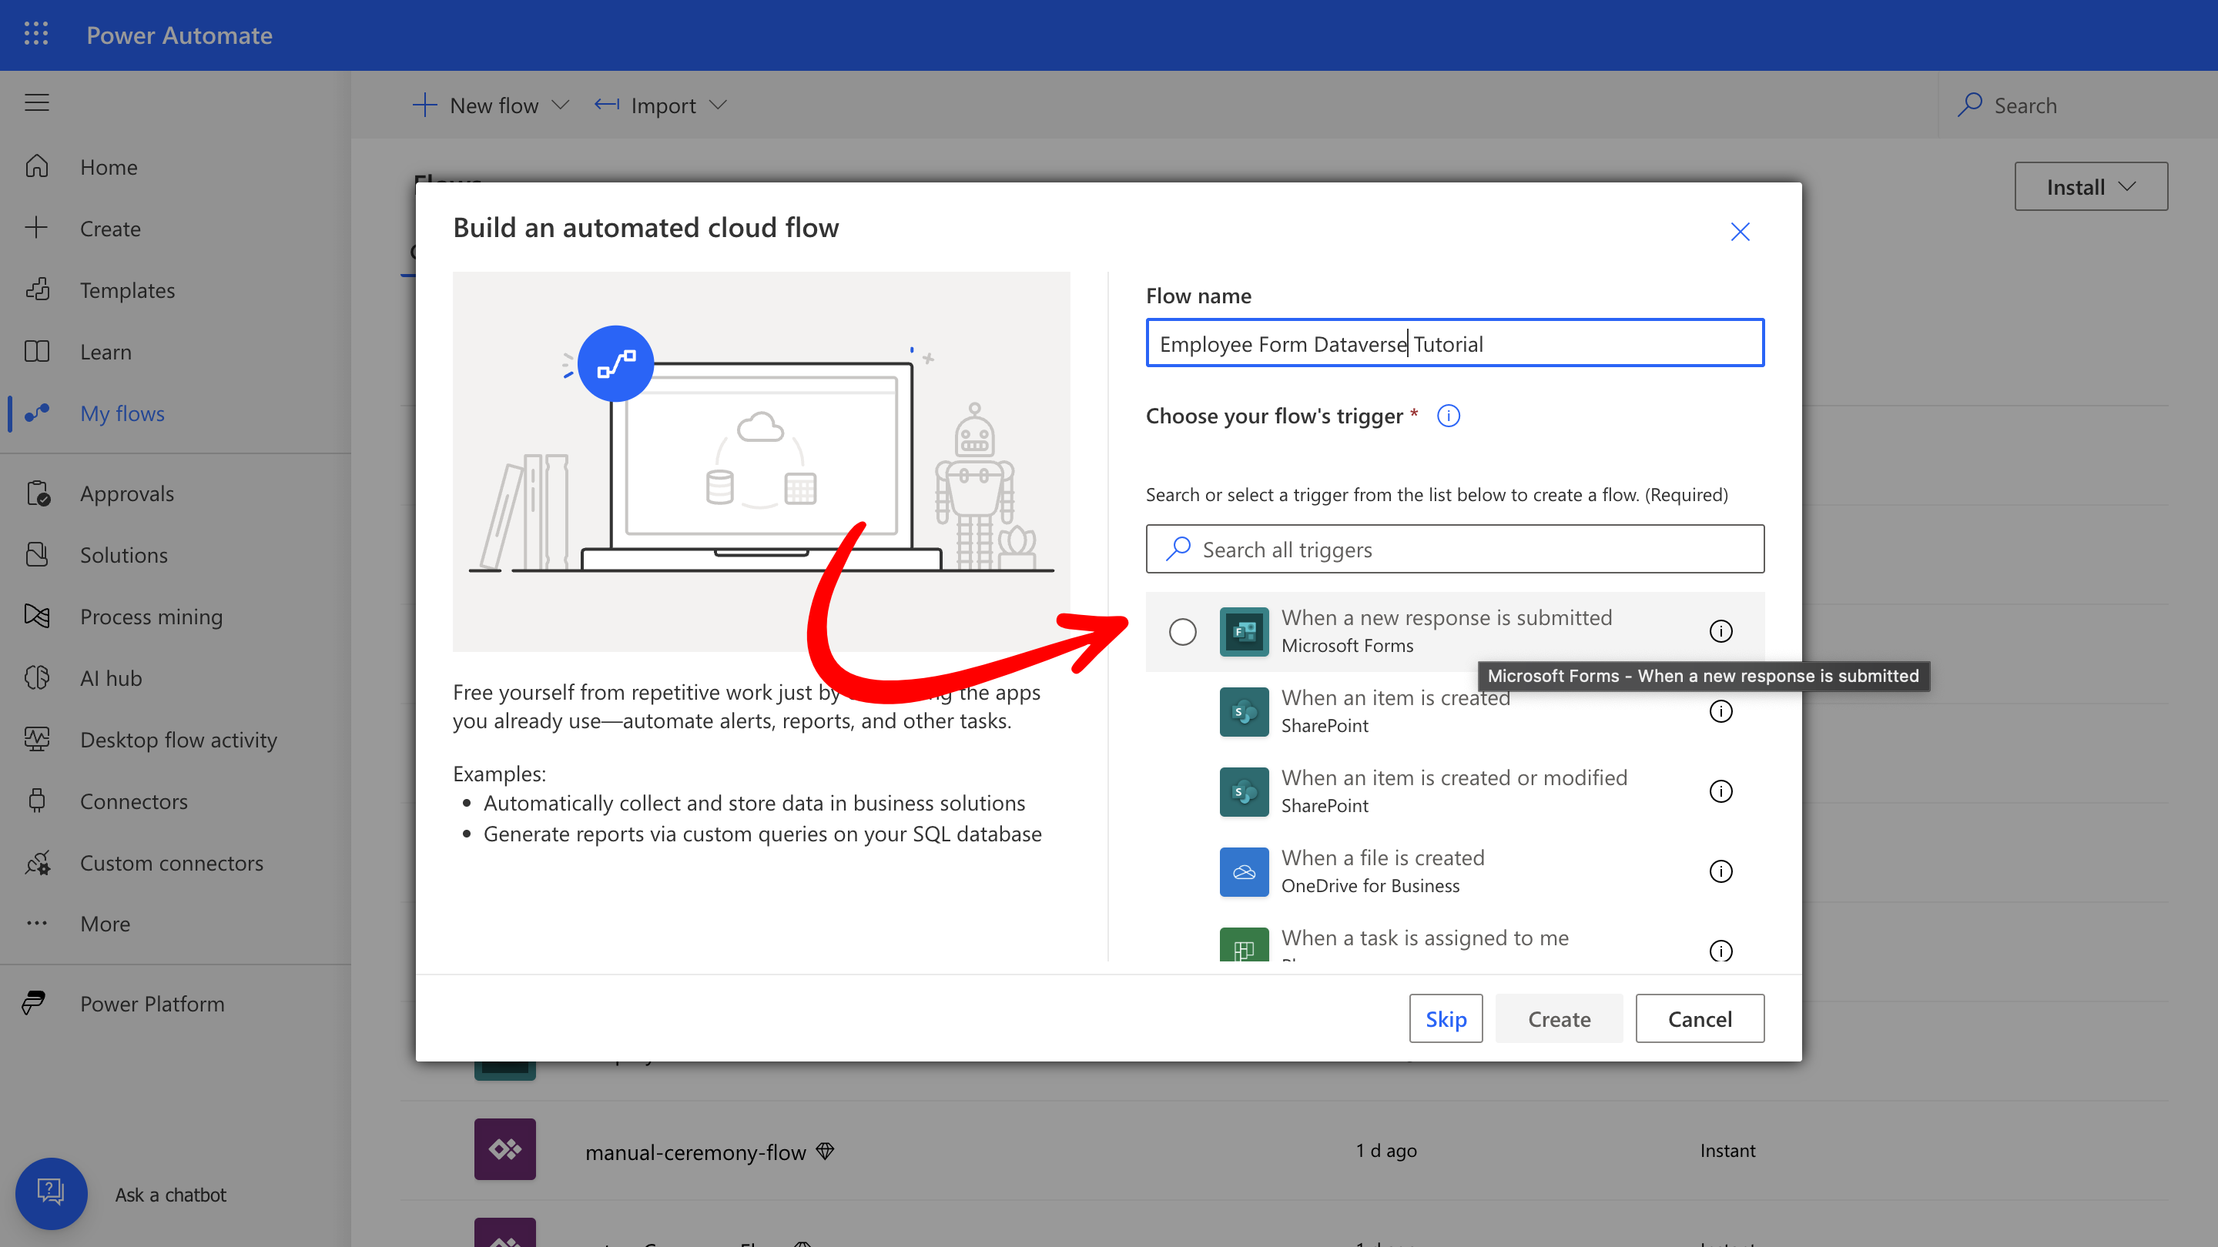Select the Microsoft Forms new response radio button

pyautogui.click(x=1182, y=632)
